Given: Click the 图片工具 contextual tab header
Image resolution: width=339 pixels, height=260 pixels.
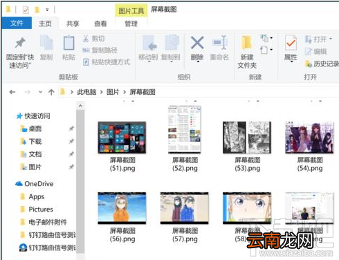Looking at the screenshot, I should click(131, 10).
